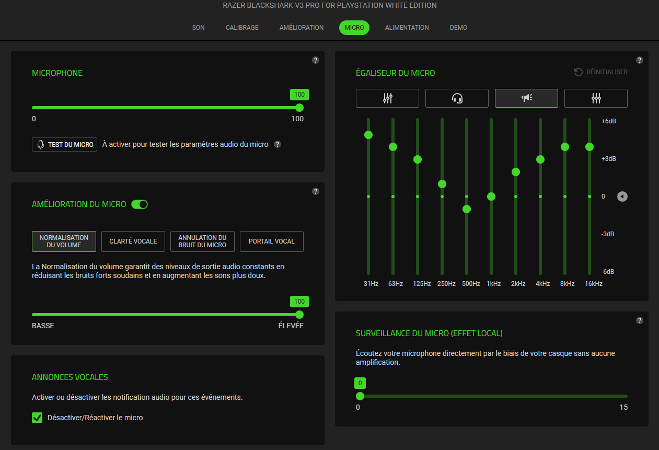659x450 pixels.
Task: Open help for the Microphone panel
Action: tap(316, 60)
